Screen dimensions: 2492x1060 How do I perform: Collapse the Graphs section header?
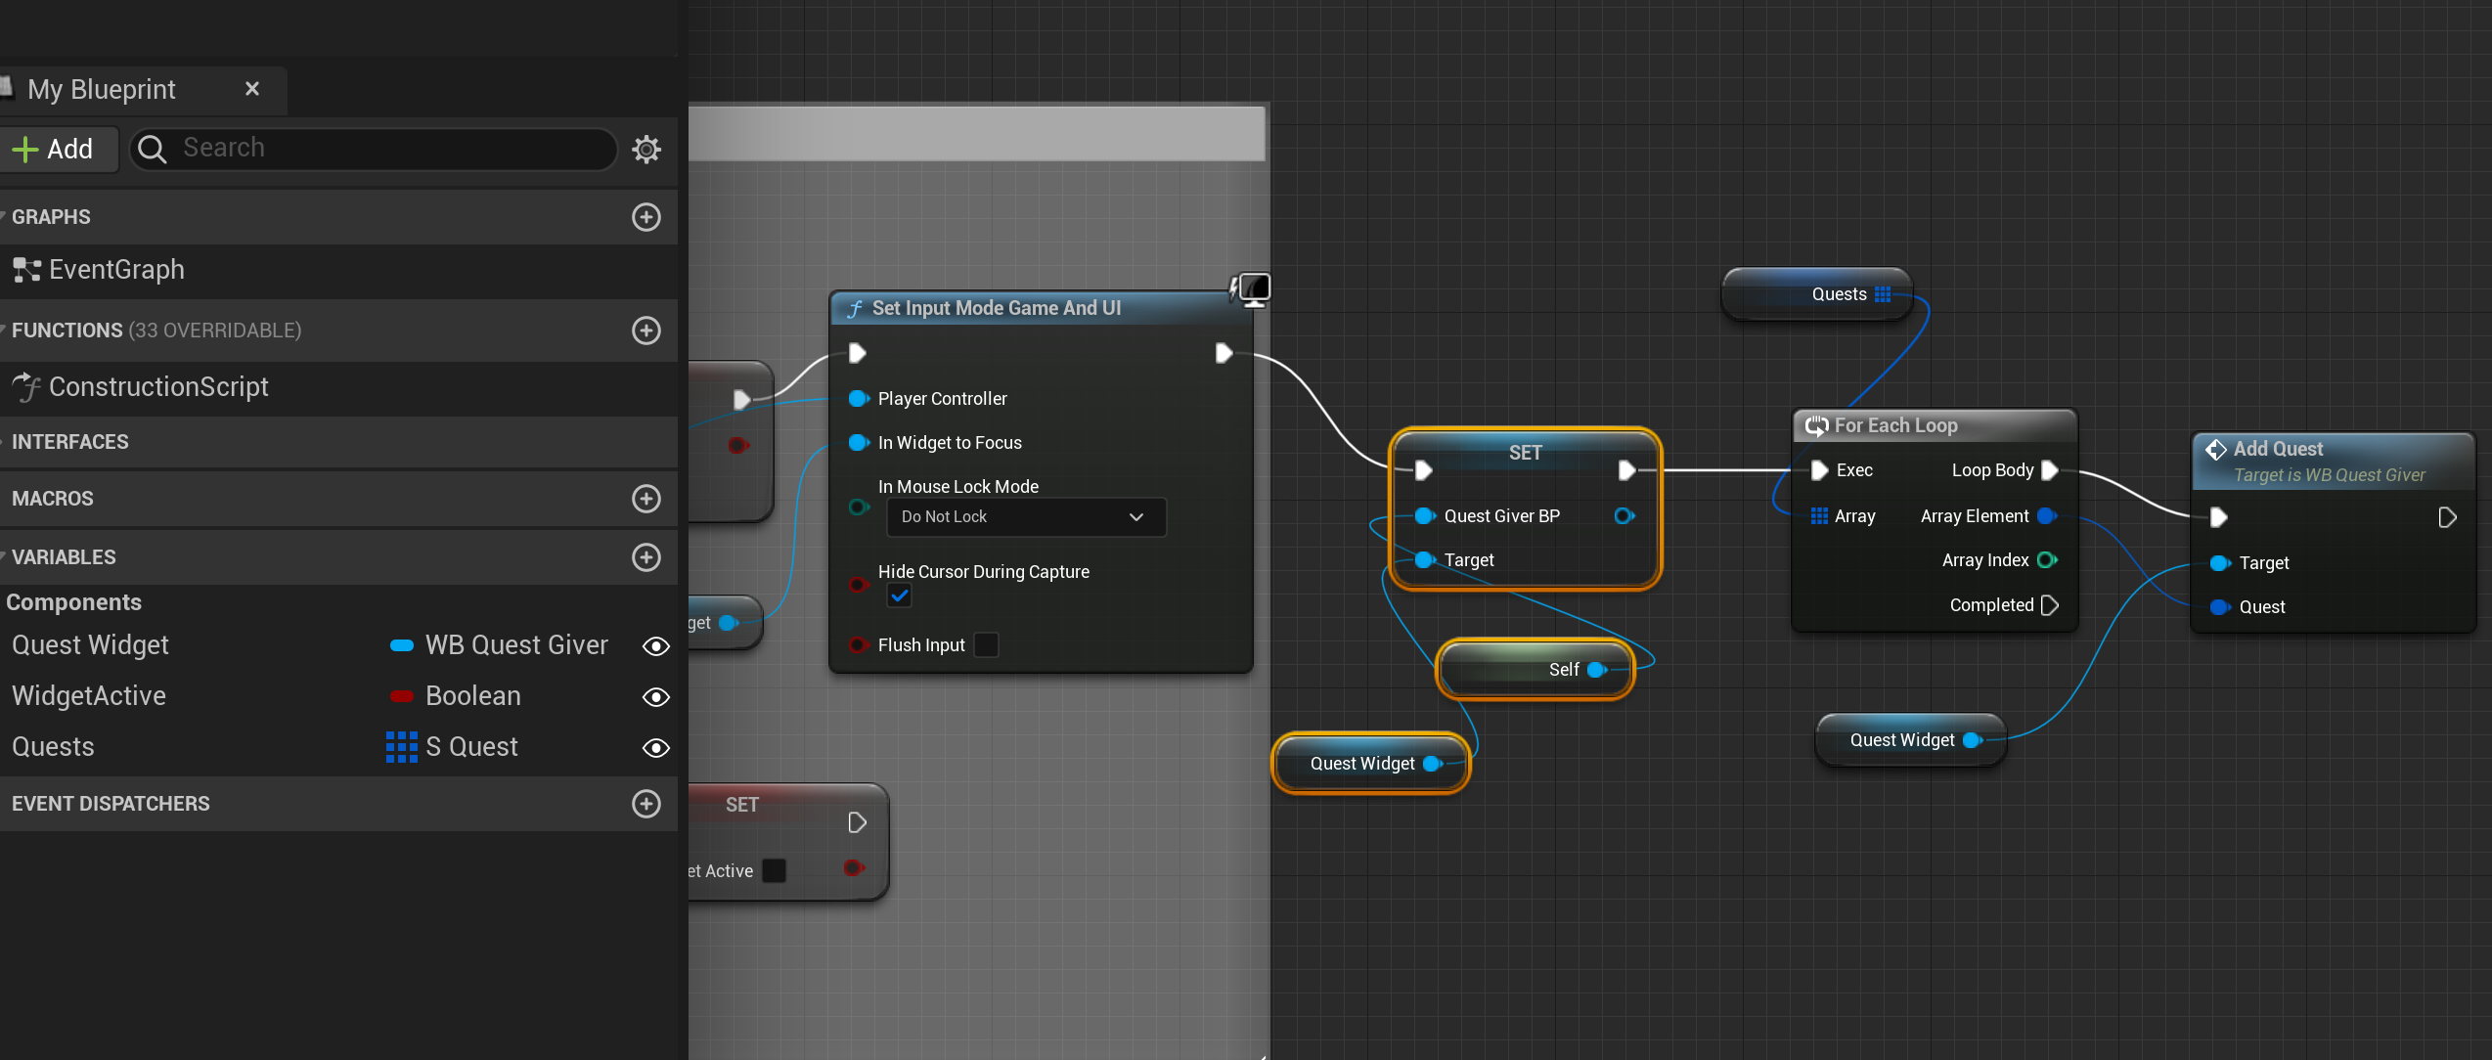51,217
